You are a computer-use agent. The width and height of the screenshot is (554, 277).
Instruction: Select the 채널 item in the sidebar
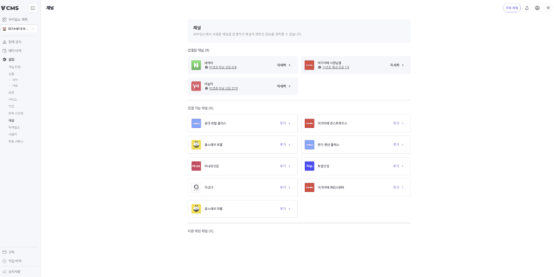pos(12,121)
